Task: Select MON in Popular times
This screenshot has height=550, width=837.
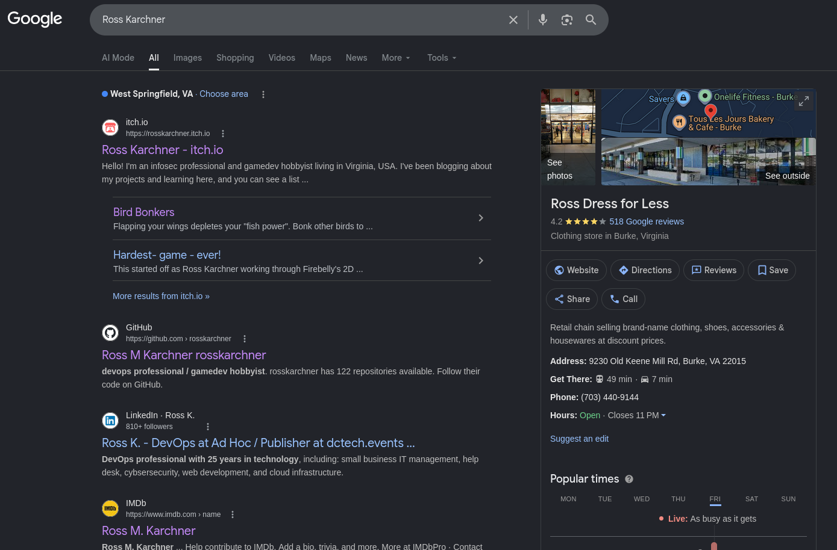Action: [x=568, y=499]
